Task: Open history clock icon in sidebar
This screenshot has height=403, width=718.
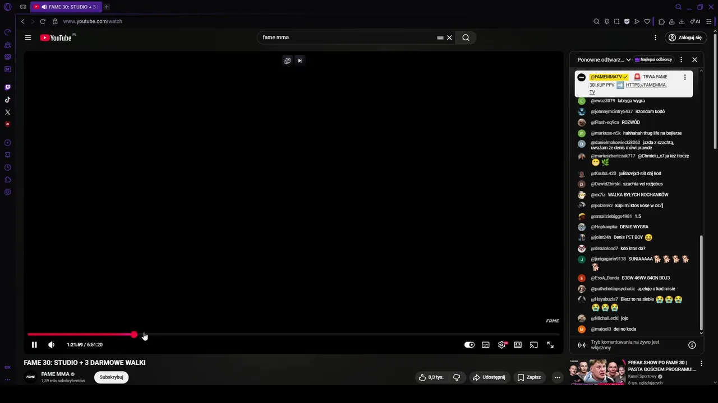Action: click(8, 167)
